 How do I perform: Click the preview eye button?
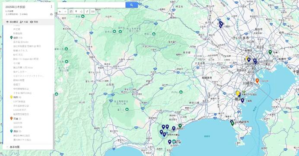pos(34,22)
